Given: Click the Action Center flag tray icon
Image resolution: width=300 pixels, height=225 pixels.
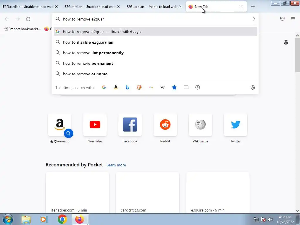Looking at the screenshot, I should [263, 219].
